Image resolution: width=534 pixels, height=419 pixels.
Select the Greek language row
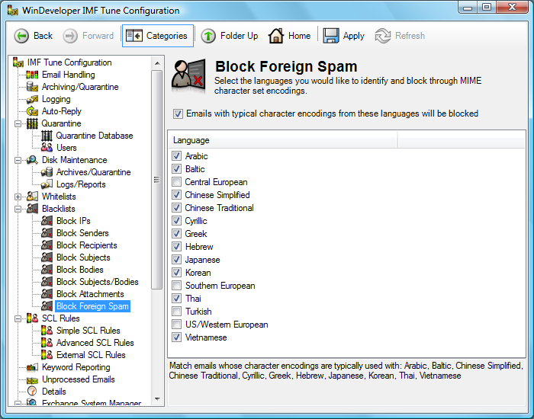pos(196,234)
